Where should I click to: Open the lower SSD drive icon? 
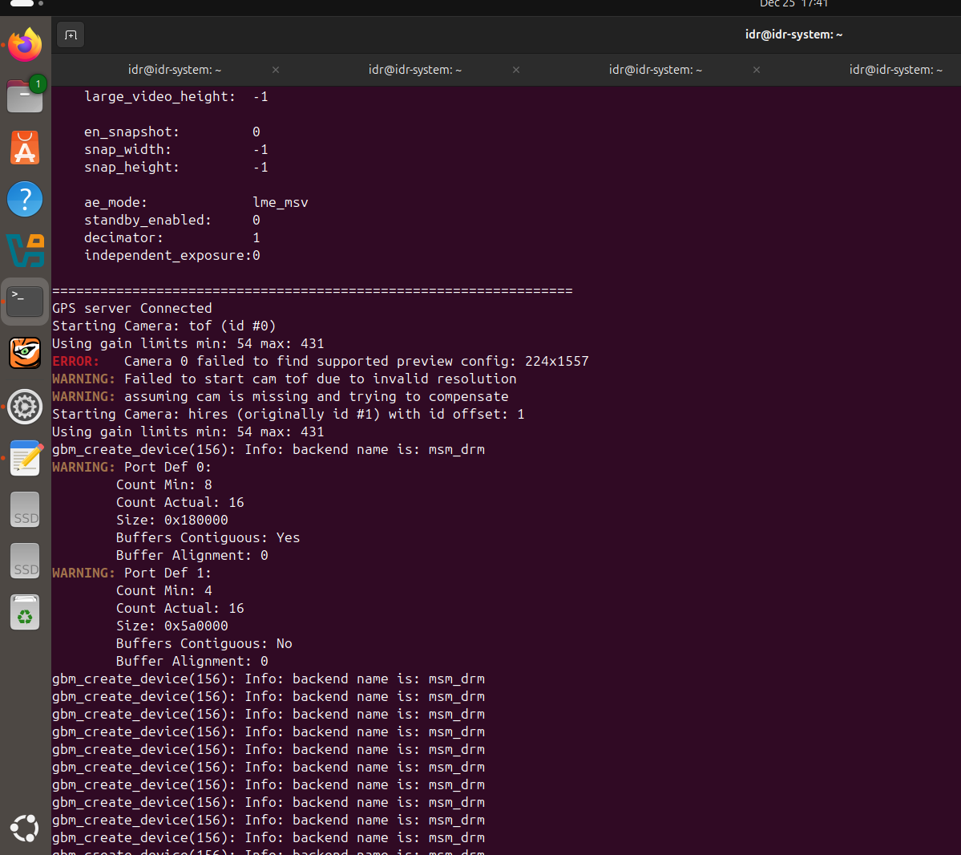(25, 561)
